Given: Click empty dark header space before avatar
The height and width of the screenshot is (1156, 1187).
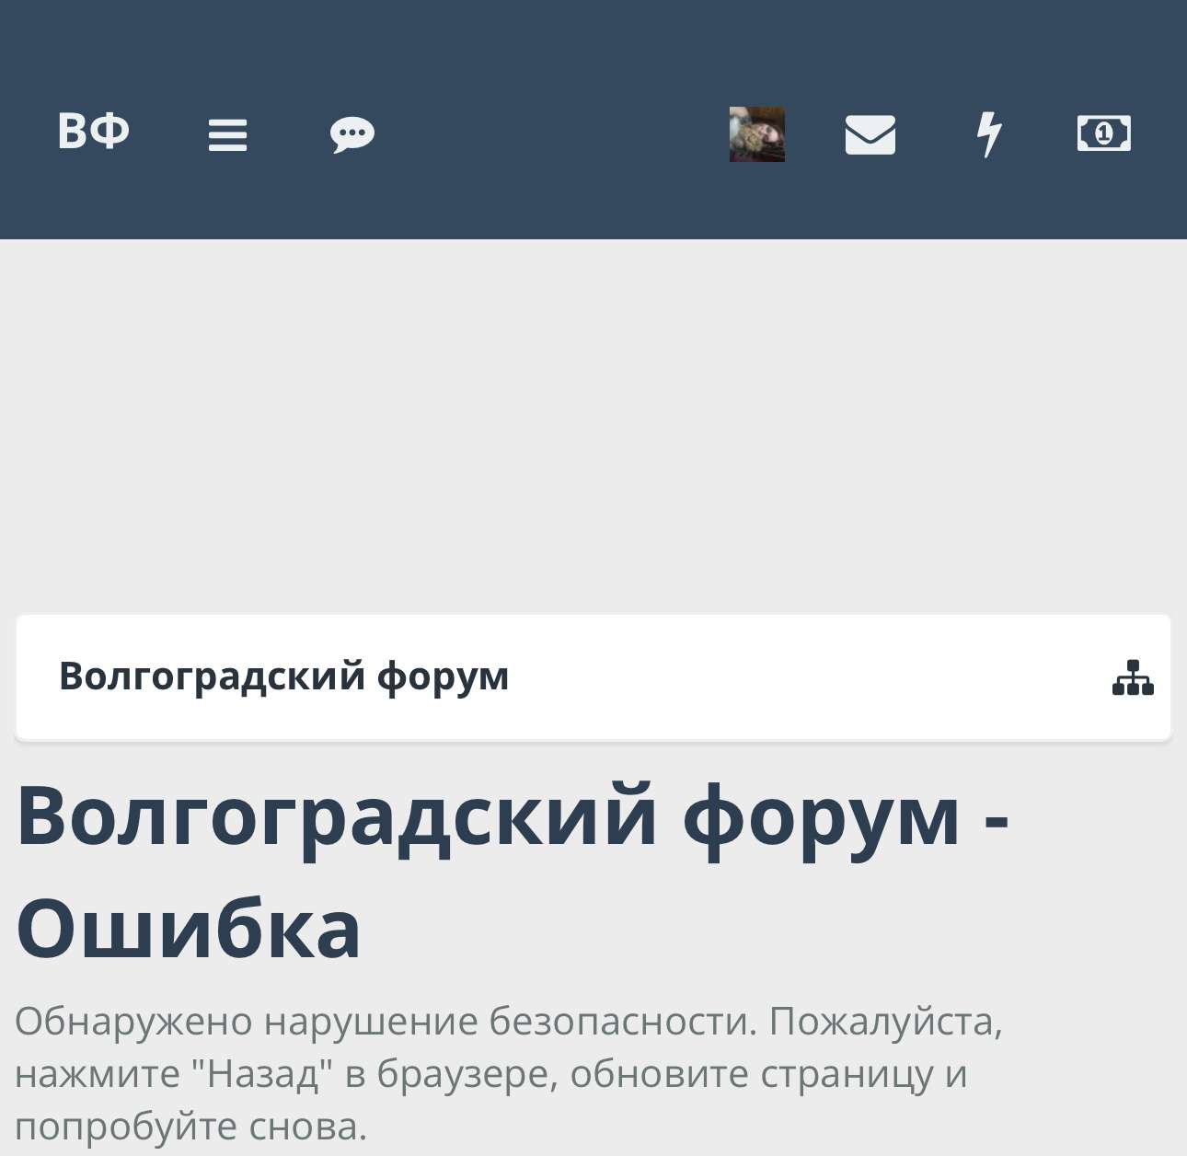Looking at the screenshot, I should [552, 134].
